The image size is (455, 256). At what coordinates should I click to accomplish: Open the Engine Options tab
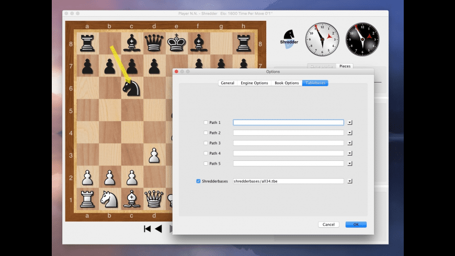tap(254, 83)
